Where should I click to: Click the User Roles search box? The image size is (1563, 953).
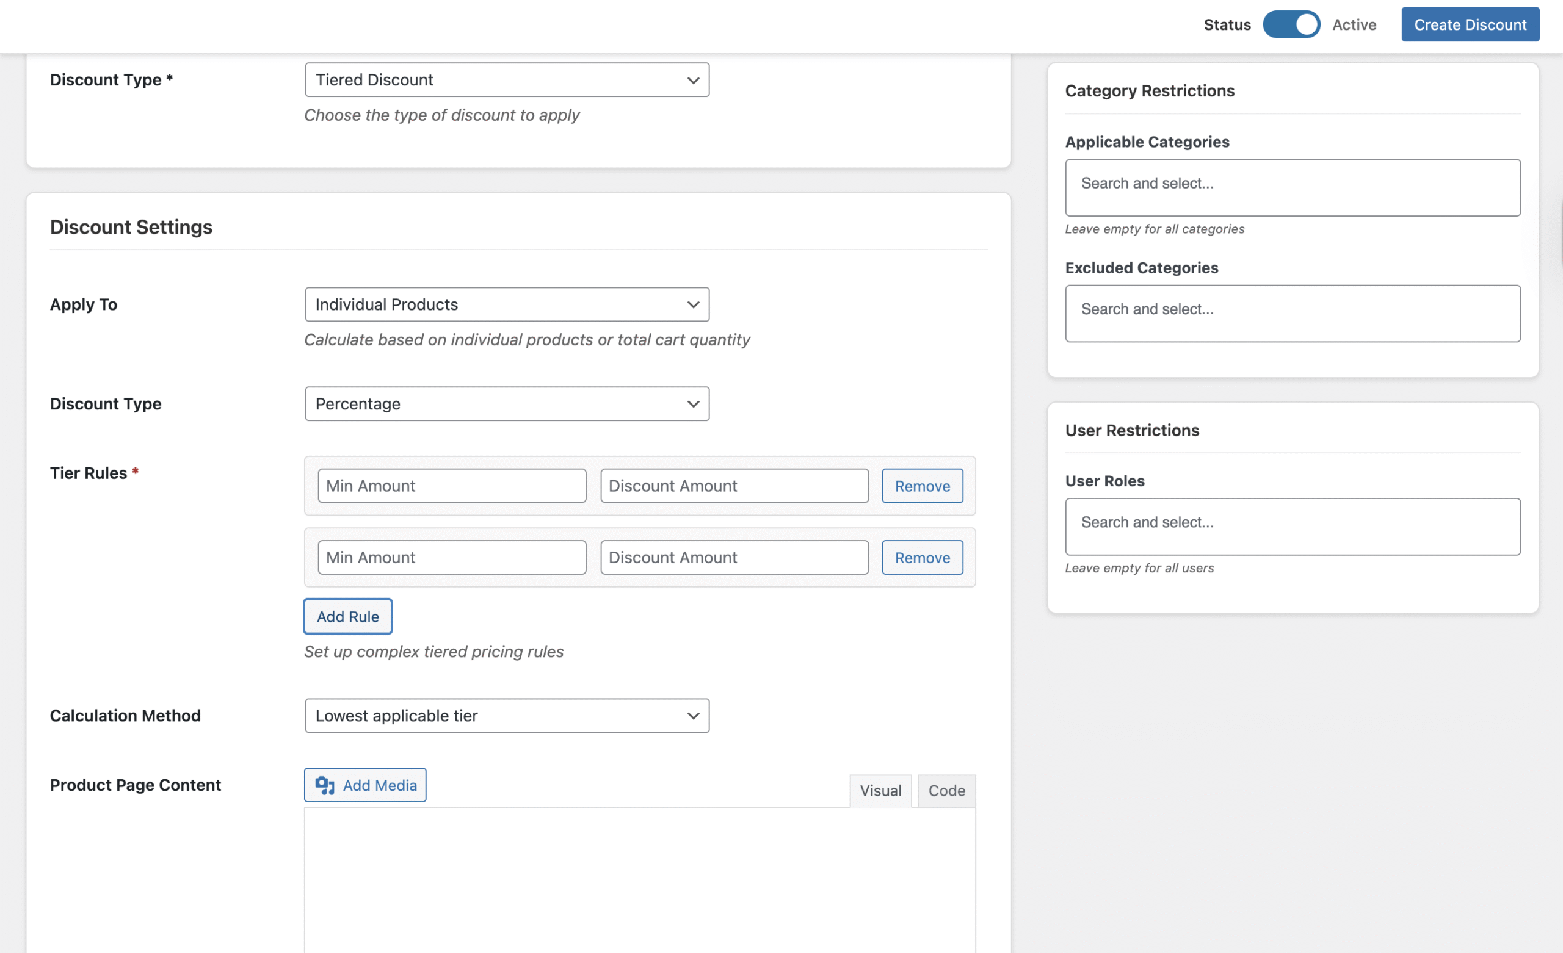click(x=1292, y=527)
